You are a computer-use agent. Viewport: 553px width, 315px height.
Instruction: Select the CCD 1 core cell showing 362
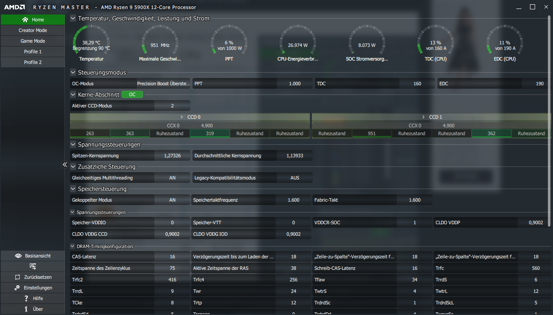click(492, 133)
